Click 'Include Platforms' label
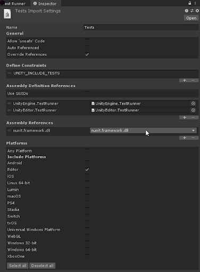Image resolution: width=200 pixels, height=272 pixels. click(27, 157)
